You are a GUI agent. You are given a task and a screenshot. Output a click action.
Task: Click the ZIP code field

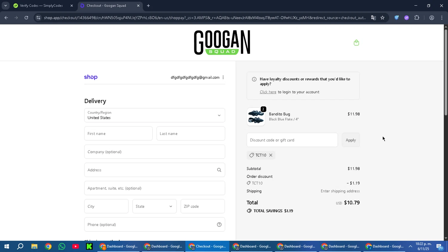click(x=202, y=206)
